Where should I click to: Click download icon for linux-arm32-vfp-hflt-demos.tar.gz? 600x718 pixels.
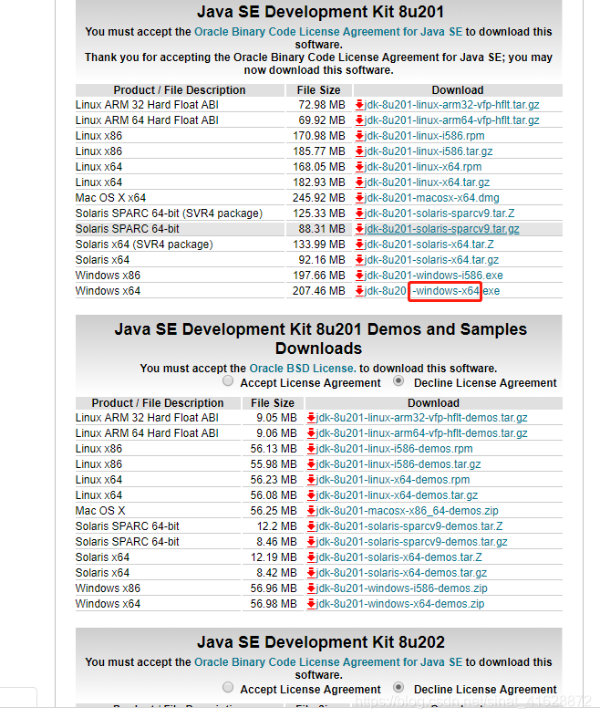311,418
